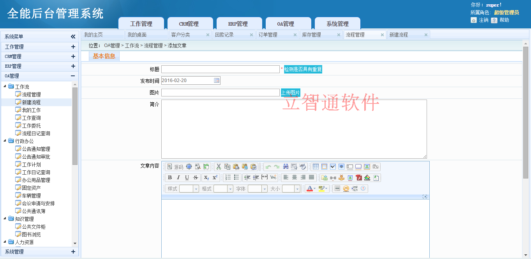The height and width of the screenshot is (259, 531).
Task: Insert a numbered list
Action: (228, 178)
